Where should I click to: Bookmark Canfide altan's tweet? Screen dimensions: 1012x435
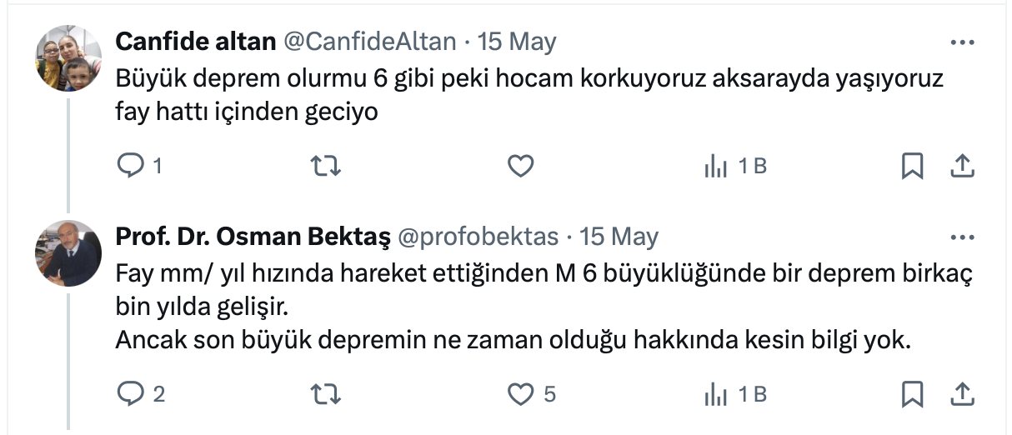(913, 167)
